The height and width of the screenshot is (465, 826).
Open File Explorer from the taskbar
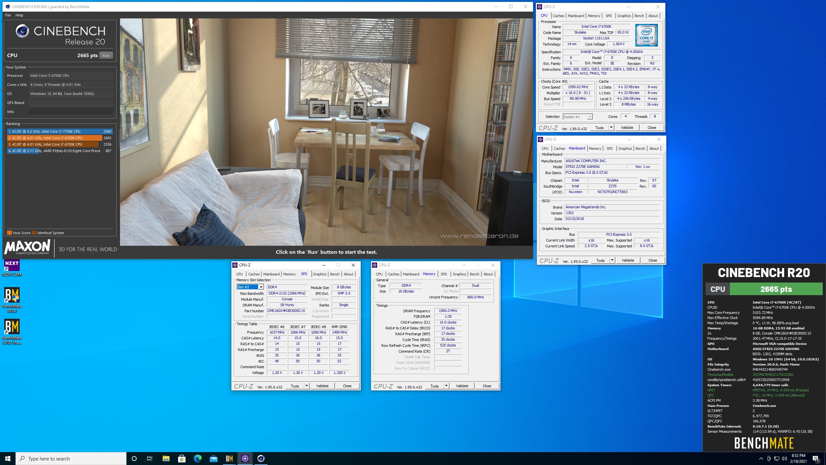coord(166,459)
